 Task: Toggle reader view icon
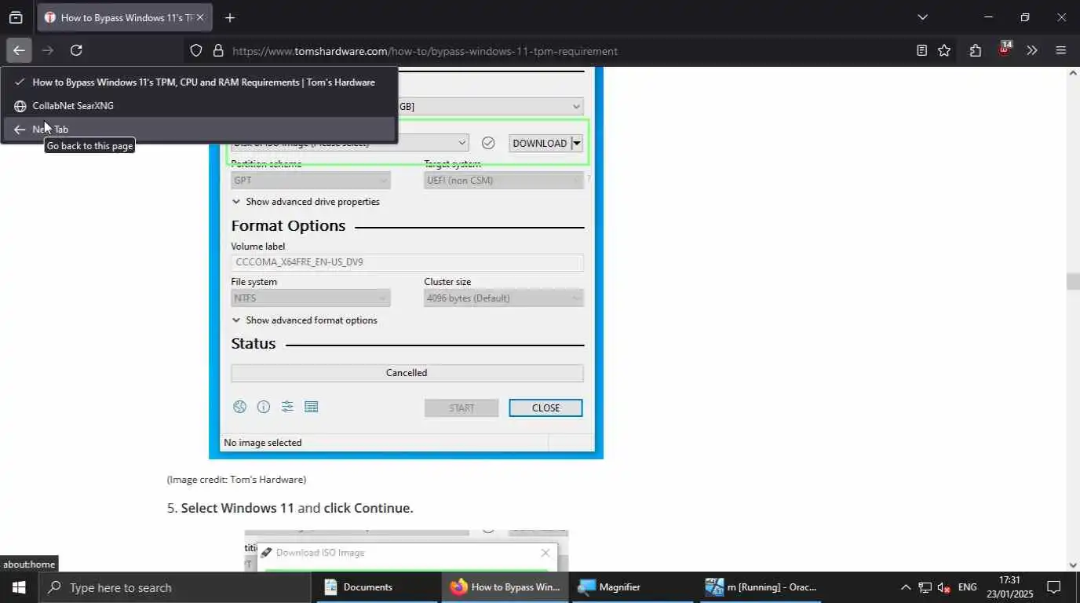(921, 50)
